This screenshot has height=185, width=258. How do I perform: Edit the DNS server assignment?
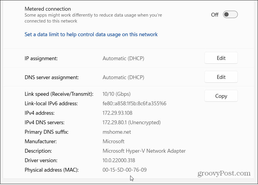(x=221, y=77)
